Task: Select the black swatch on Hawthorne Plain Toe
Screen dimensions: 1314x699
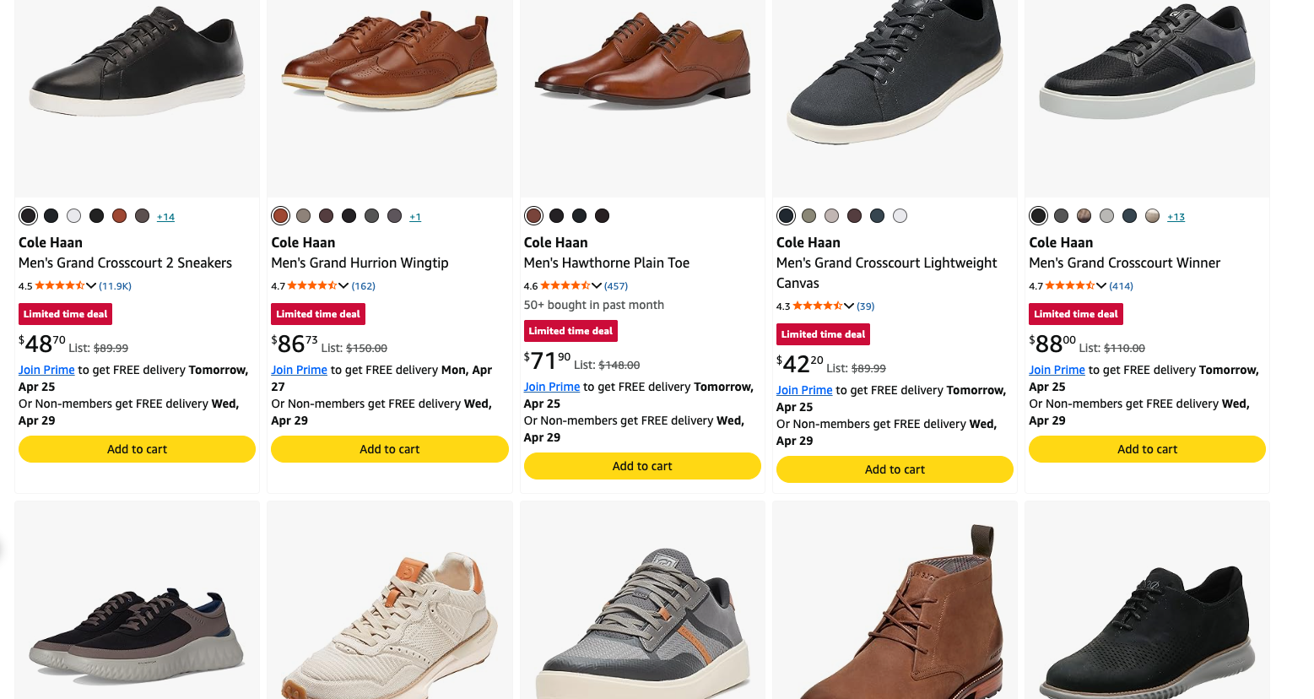Action: (556, 215)
